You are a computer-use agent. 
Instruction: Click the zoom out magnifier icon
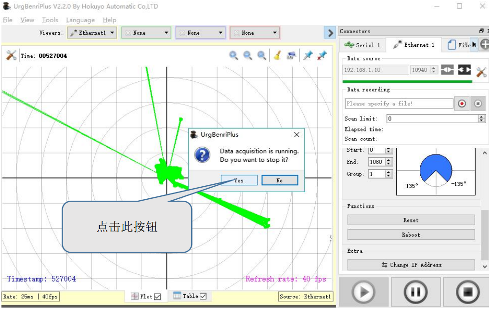coord(247,55)
